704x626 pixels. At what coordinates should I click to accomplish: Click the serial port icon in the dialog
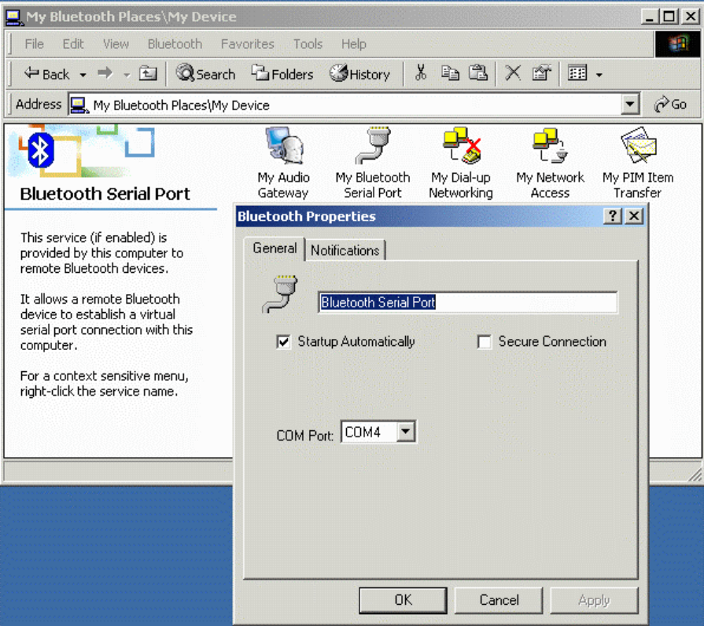click(x=281, y=294)
